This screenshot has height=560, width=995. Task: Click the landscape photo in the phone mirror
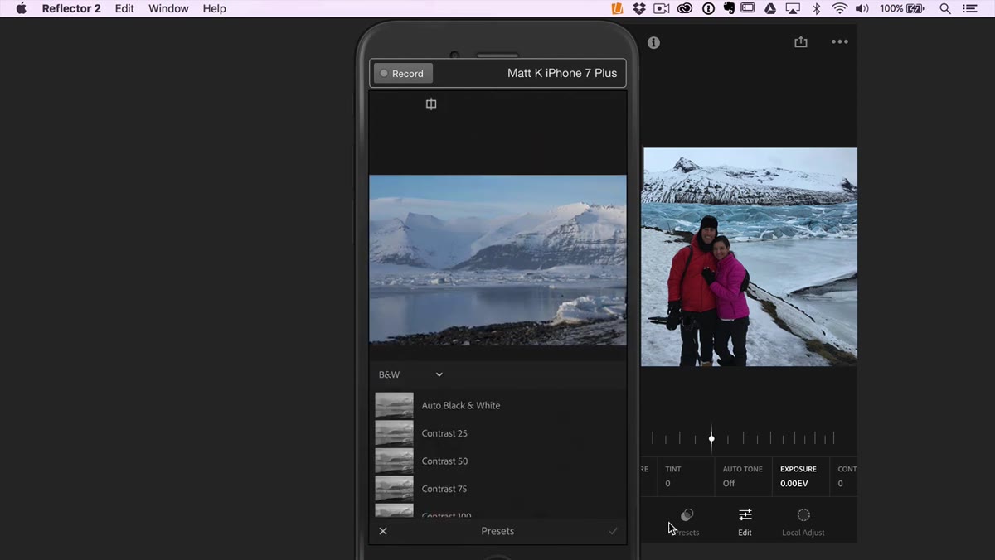click(x=498, y=260)
